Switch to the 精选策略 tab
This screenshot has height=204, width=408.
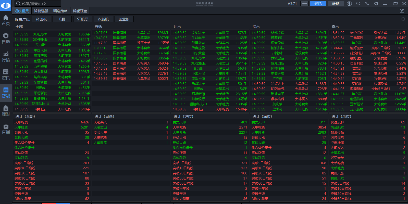click(60, 11)
